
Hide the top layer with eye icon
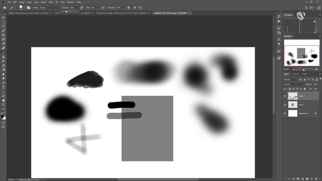pyautogui.click(x=285, y=96)
